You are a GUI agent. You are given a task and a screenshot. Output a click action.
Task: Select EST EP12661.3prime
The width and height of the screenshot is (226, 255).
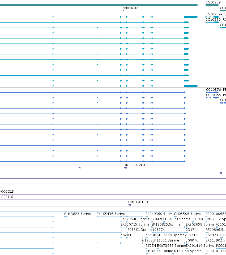(x=166, y=240)
